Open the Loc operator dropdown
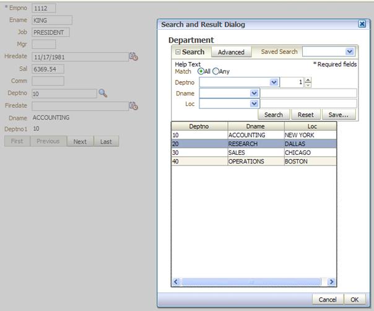 [254, 104]
